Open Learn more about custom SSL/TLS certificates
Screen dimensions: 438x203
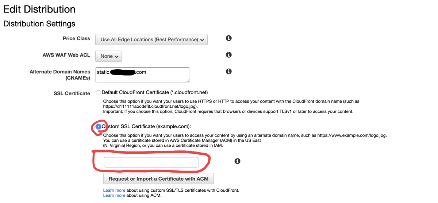tap(114, 190)
